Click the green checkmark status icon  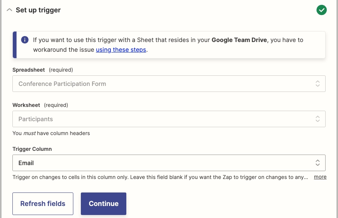point(321,10)
